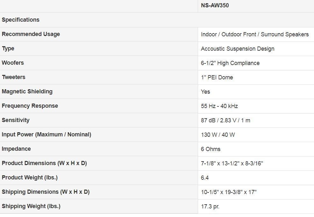The width and height of the screenshot is (314, 217).
Task: Click the Product Dimensions (W x H x D) label
Action: tap(44, 163)
